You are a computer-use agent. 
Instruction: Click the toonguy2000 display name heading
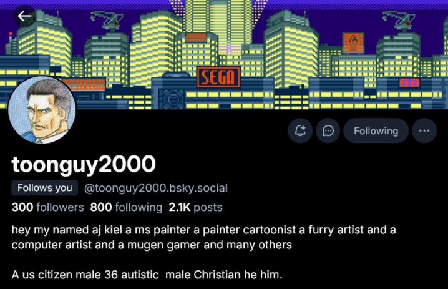[x=84, y=164]
